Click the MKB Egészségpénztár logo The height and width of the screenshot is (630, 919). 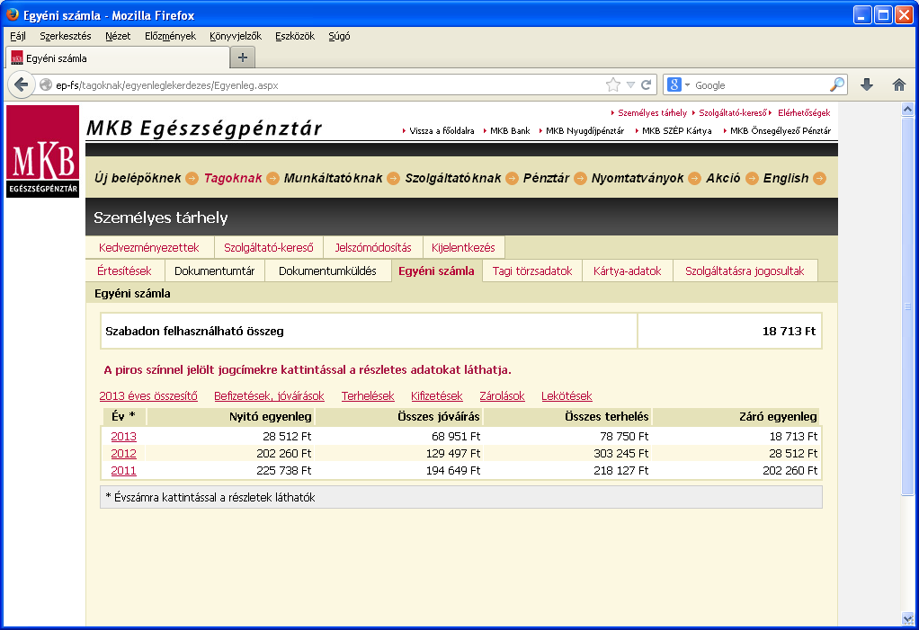point(43,151)
